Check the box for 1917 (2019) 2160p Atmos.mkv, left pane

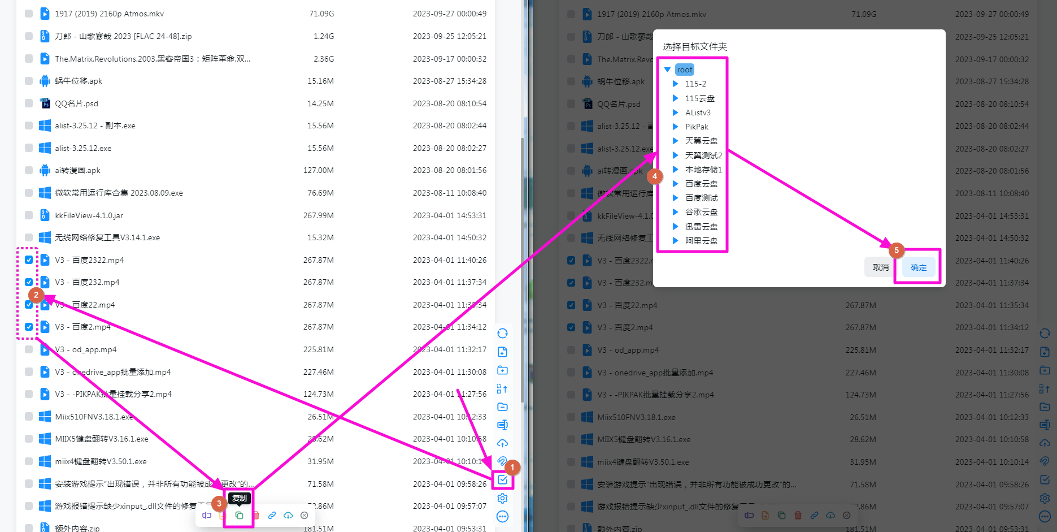click(29, 14)
